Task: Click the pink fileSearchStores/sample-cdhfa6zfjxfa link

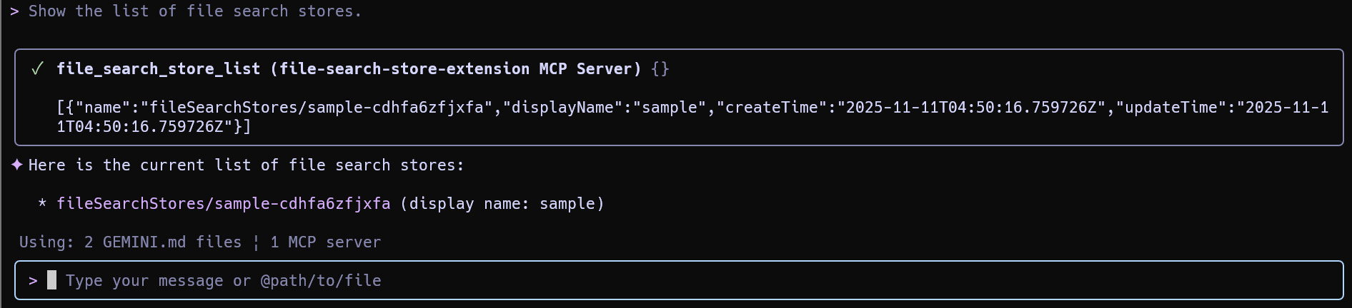Action: (224, 204)
